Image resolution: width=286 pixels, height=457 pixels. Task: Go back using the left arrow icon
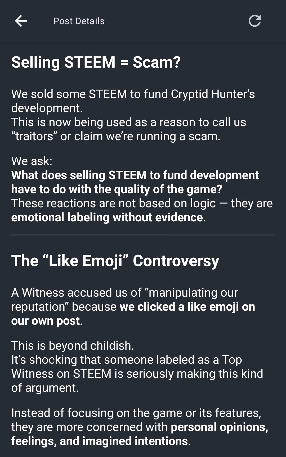point(21,21)
